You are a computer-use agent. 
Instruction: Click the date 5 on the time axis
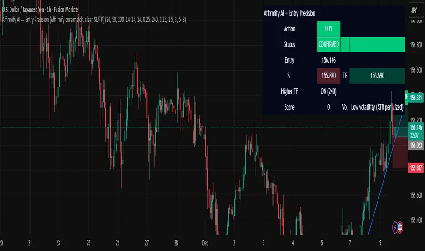pyautogui.click(x=322, y=243)
